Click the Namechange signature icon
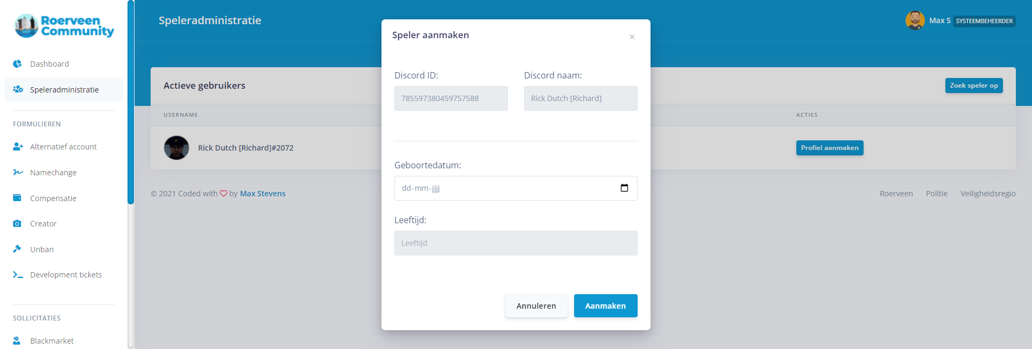Screen dimensions: 1032x349 (18, 172)
